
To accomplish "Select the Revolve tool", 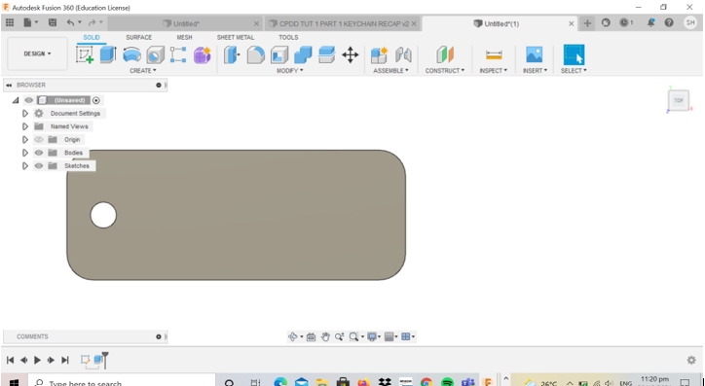I will click(131, 54).
